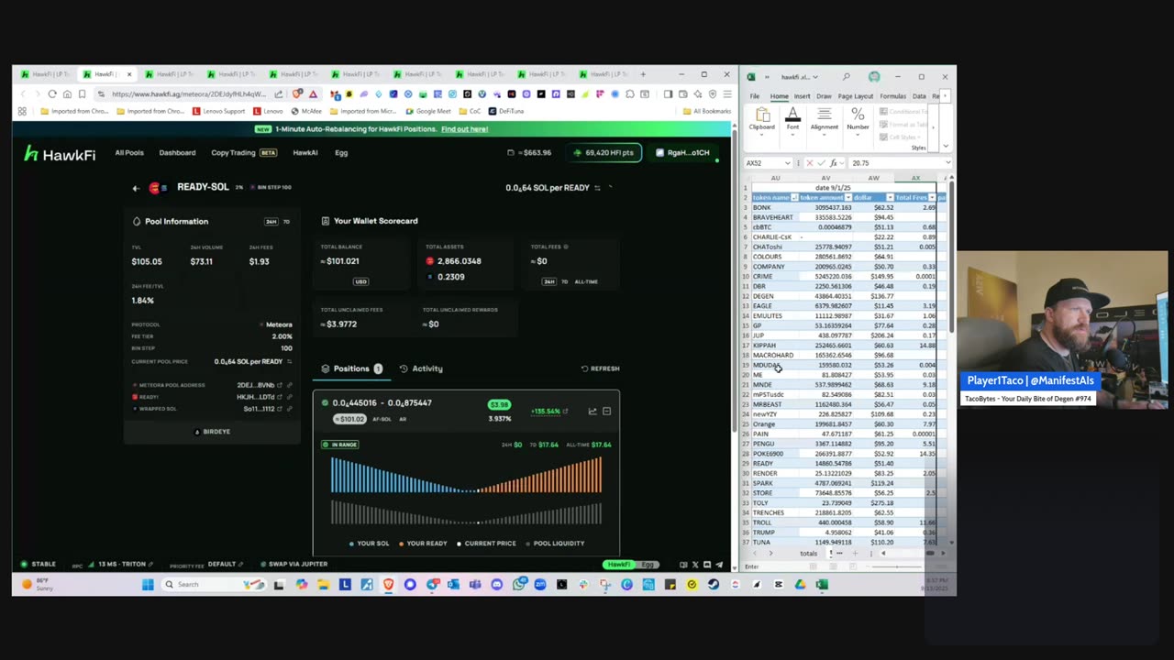The height and width of the screenshot is (660, 1174).
Task: Switch to the Excel Draw tab
Action: (824, 96)
